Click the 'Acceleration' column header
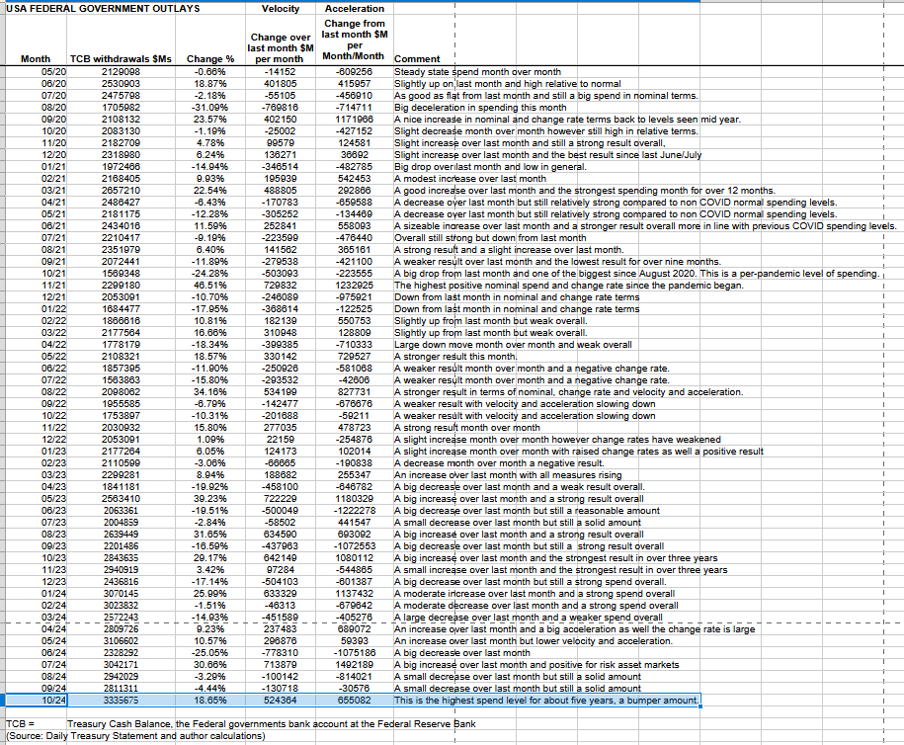The image size is (904, 745). click(x=354, y=9)
